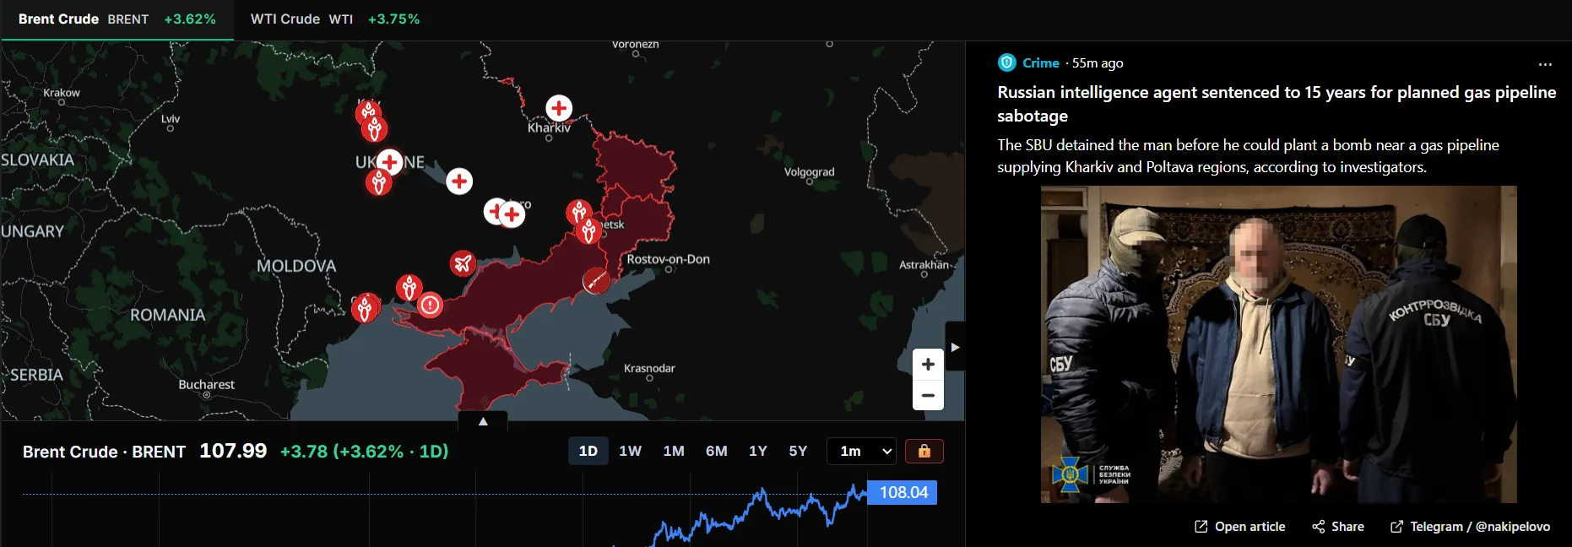Click the Lviv city label on map
The image size is (1572, 547).
(171, 118)
